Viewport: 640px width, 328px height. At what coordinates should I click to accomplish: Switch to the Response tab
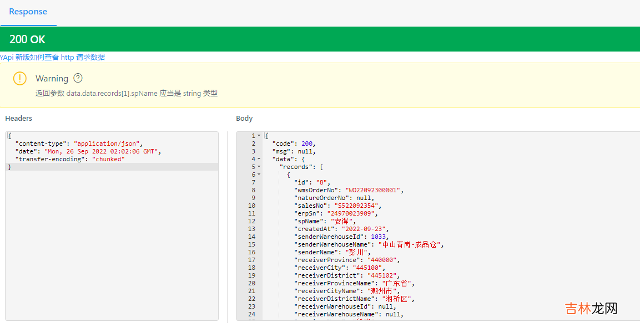tap(28, 12)
